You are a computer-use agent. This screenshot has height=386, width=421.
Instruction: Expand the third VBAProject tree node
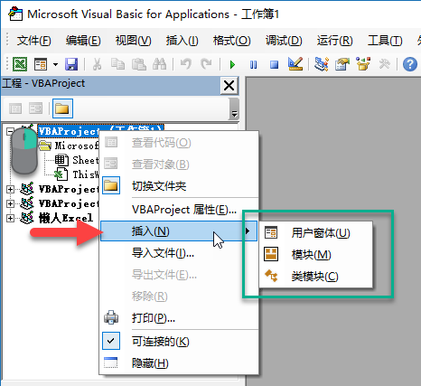(x=10, y=203)
